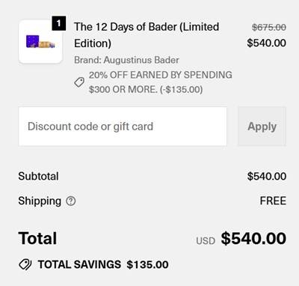Click the FREE shipping value
This screenshot has width=299, height=286.
tap(273, 201)
